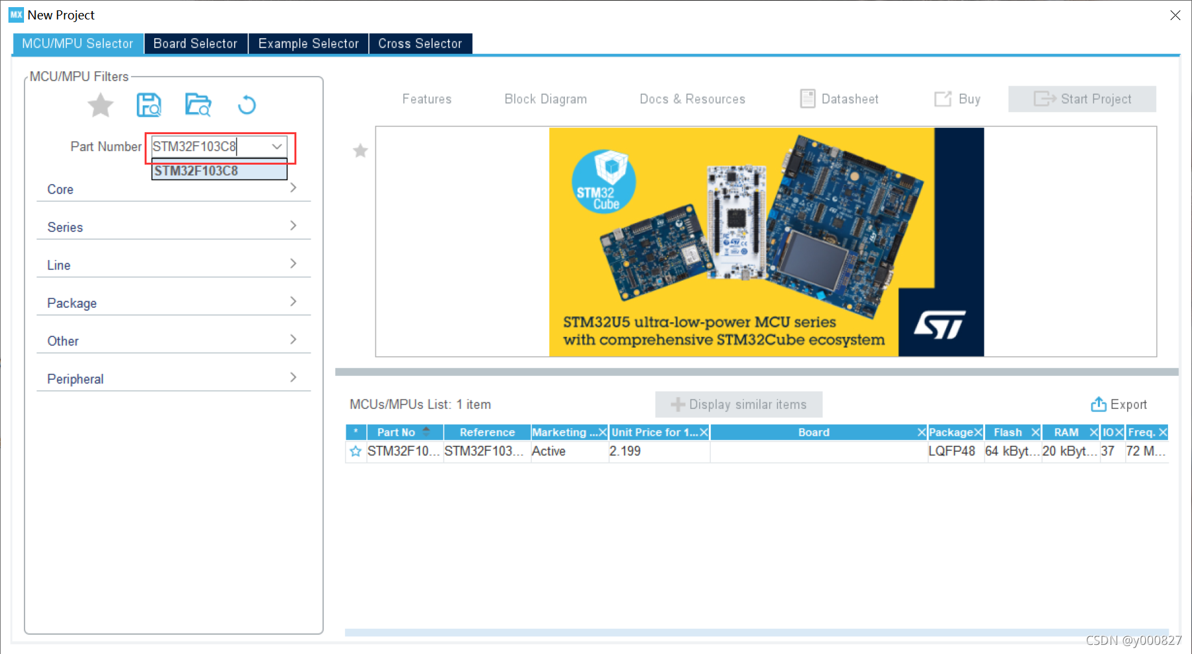
Task: Click the Buy button
Action: (957, 99)
